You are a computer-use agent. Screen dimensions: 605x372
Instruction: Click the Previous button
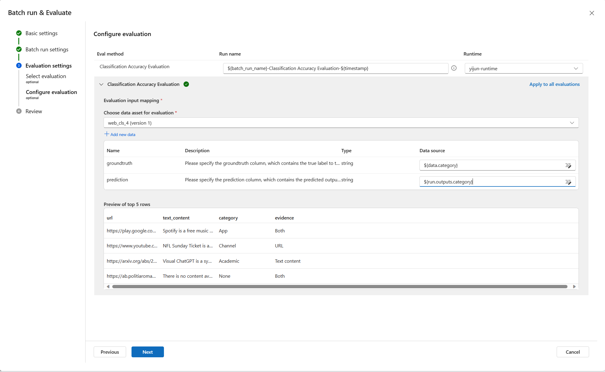click(110, 352)
